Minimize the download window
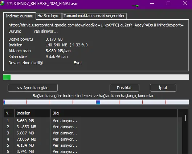 pos(152,3)
